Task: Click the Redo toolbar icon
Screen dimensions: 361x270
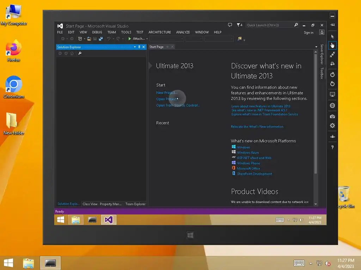Action: tap(118, 39)
